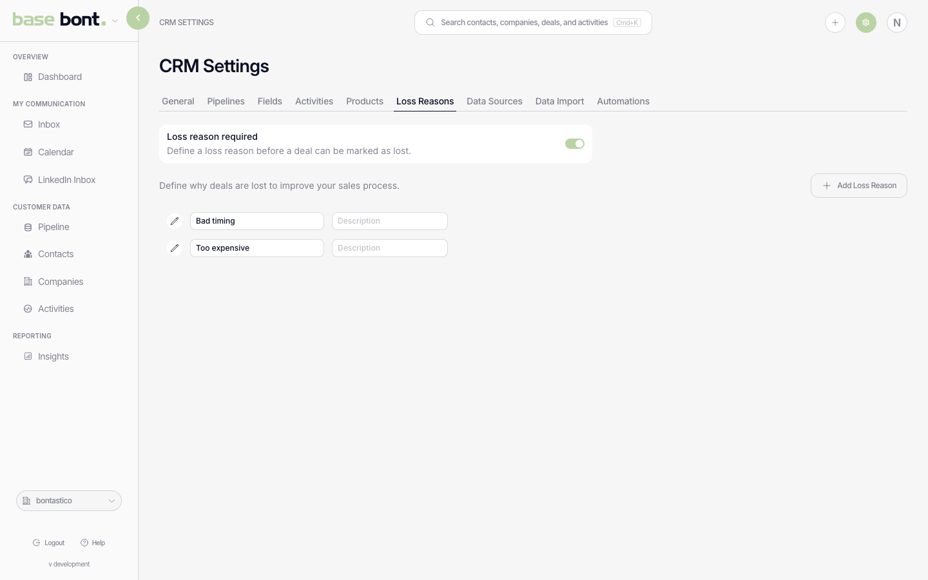Click the search magnifier icon
Viewport: 928px width, 580px height.
click(430, 23)
